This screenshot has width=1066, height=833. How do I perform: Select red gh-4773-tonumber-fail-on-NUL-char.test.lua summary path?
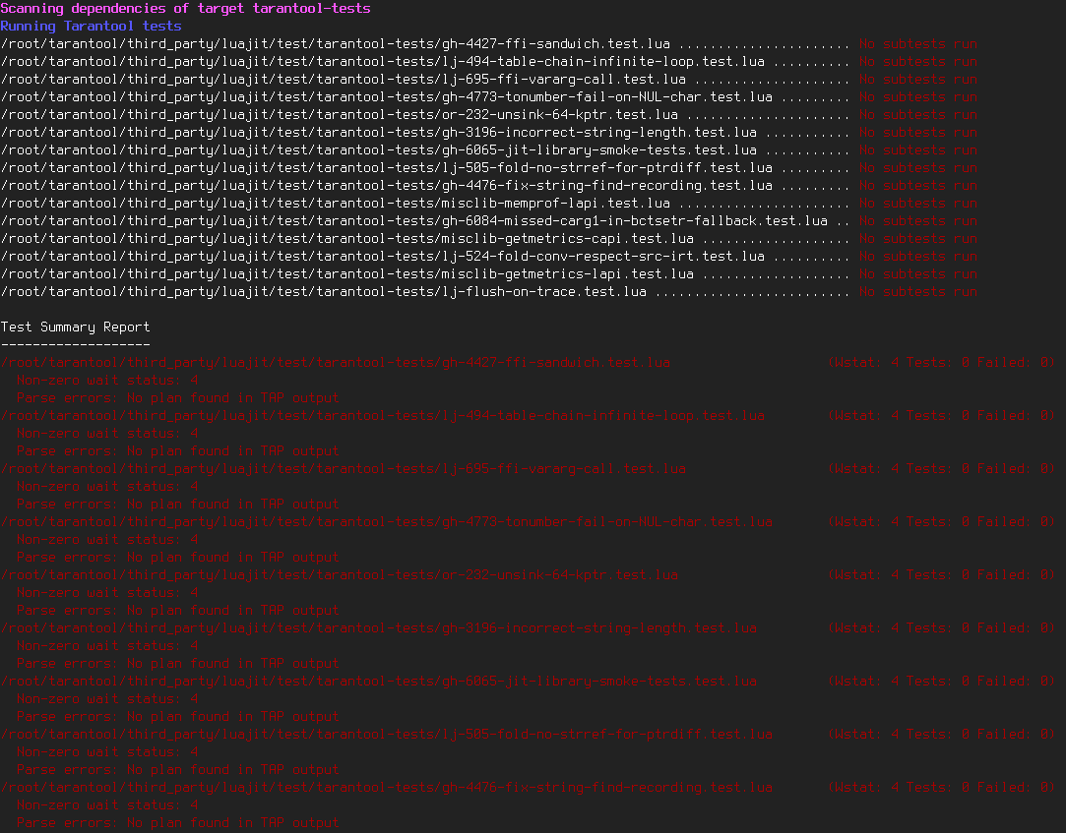386,521
